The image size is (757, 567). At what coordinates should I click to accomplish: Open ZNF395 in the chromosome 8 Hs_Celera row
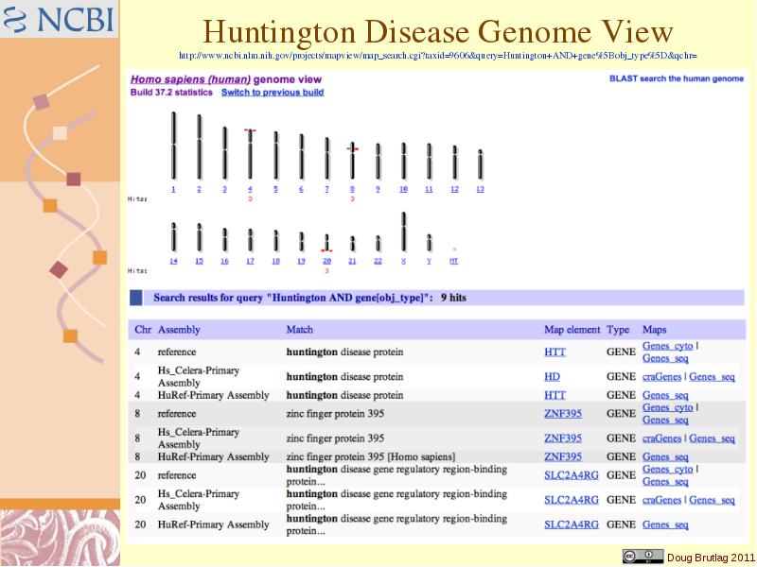tap(563, 438)
